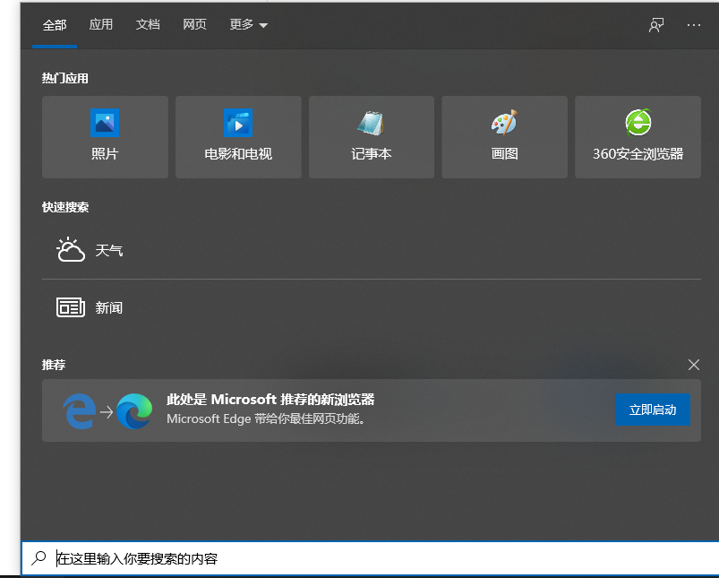Select the 全部 tab
719x578 pixels.
click(55, 25)
